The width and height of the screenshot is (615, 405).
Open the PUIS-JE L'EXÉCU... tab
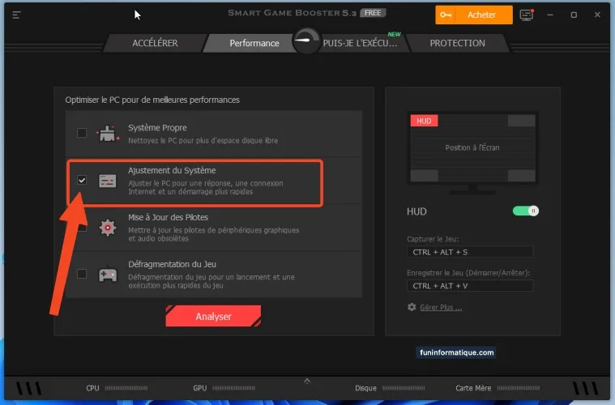(360, 43)
